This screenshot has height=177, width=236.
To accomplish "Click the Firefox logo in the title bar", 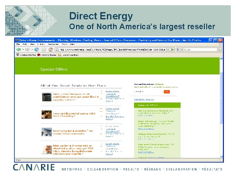I will (17, 40).
